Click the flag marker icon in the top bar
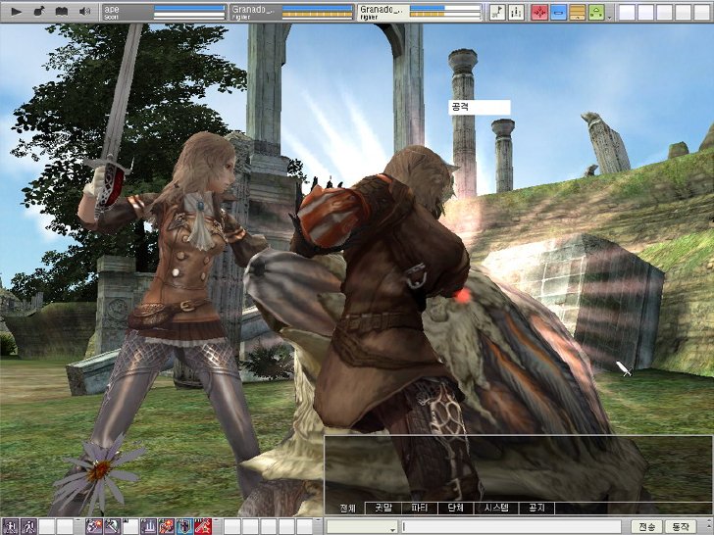The image size is (714, 535). pyautogui.click(x=497, y=13)
